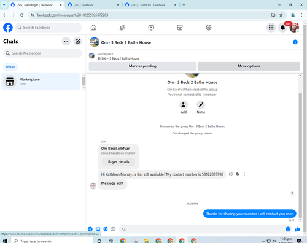Open File Explorer on taskbar
The height and width of the screenshot is (243, 307).
pyautogui.click(x=146, y=241)
